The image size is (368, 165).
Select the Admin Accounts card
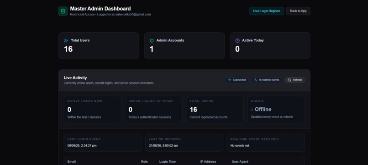[184, 45]
